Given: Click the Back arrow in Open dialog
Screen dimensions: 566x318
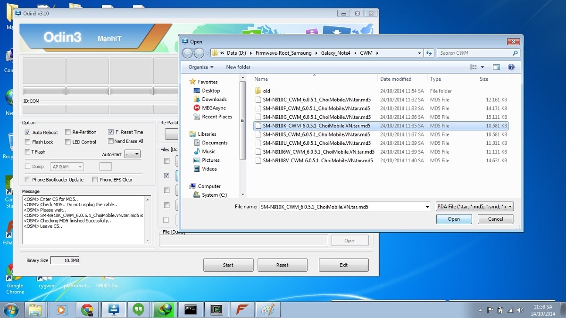Looking at the screenshot, I should click(x=187, y=53).
